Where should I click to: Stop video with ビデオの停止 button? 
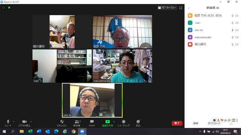click(24, 123)
